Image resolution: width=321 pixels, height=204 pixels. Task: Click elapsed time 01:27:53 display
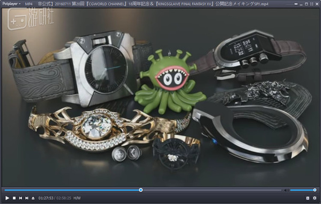(46, 198)
